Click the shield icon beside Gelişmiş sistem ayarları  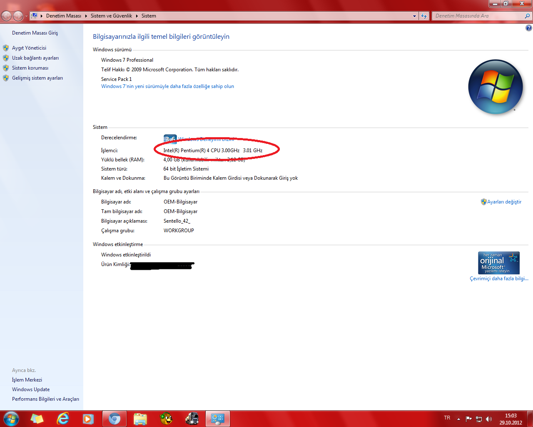pyautogui.click(x=6, y=78)
